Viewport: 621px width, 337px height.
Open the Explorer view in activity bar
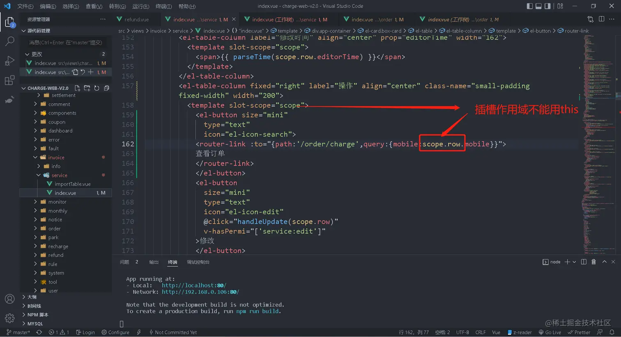coord(9,22)
